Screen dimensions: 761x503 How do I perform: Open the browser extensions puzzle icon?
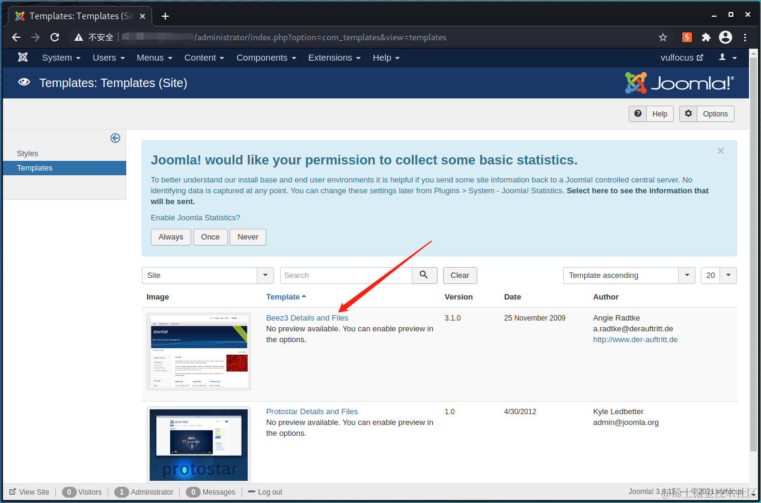tap(706, 37)
